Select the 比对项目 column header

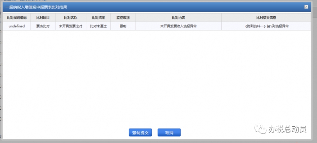tap(43, 18)
